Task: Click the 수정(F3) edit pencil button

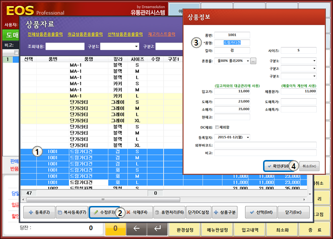Action: click(x=104, y=212)
